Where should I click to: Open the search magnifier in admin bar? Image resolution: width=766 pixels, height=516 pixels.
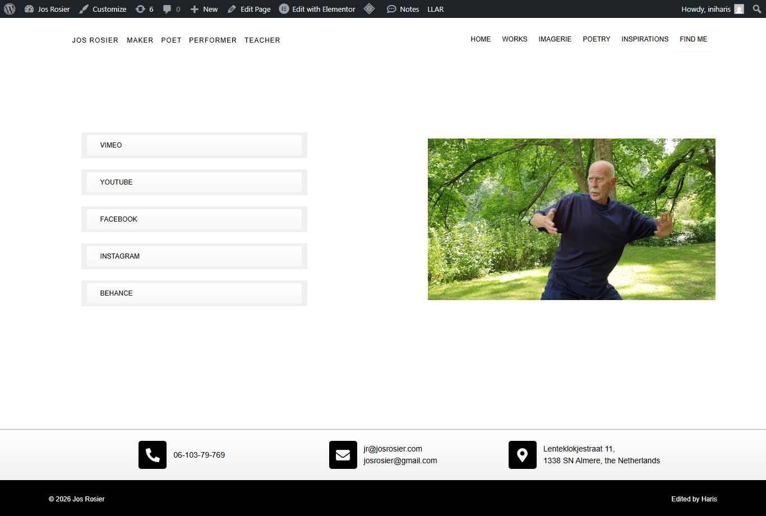point(757,9)
